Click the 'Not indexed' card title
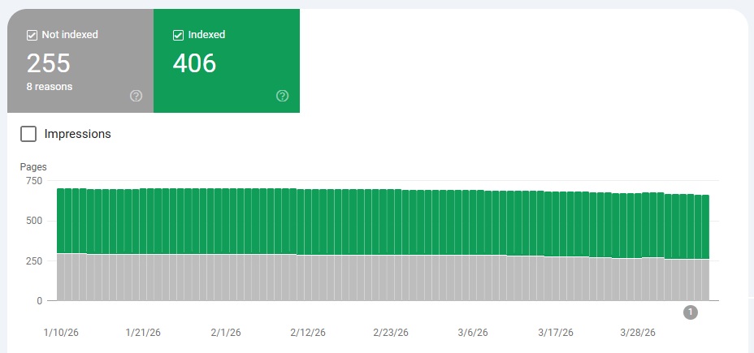The height and width of the screenshot is (353, 754). point(70,35)
